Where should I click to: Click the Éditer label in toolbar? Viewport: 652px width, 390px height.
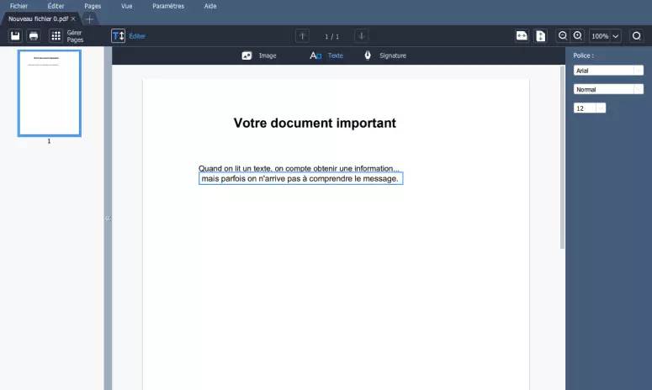tap(137, 36)
